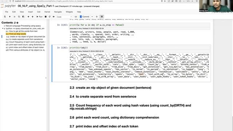
Task: Zoom out browser with the minus icon
Action: coord(184,1)
